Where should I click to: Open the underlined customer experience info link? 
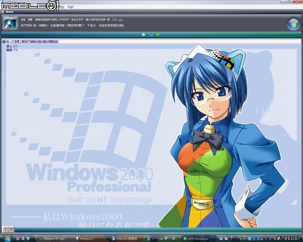coord(32,42)
